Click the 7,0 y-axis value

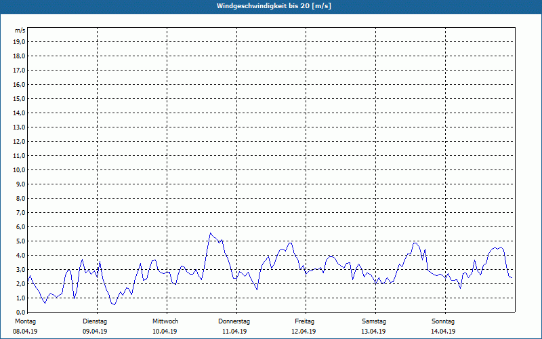pyautogui.click(x=20, y=212)
